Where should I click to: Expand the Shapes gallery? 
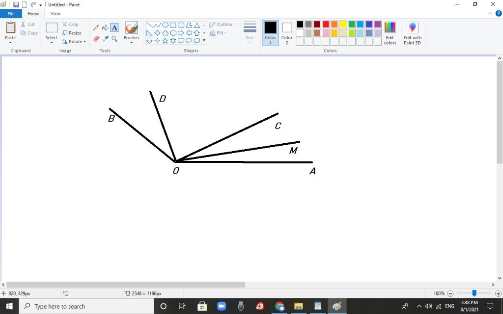click(204, 41)
